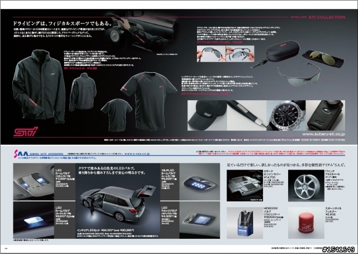The height and width of the screenshot is (254, 358).
Task: Select the dark lens sunglasses image
Action: click(x=299, y=75)
